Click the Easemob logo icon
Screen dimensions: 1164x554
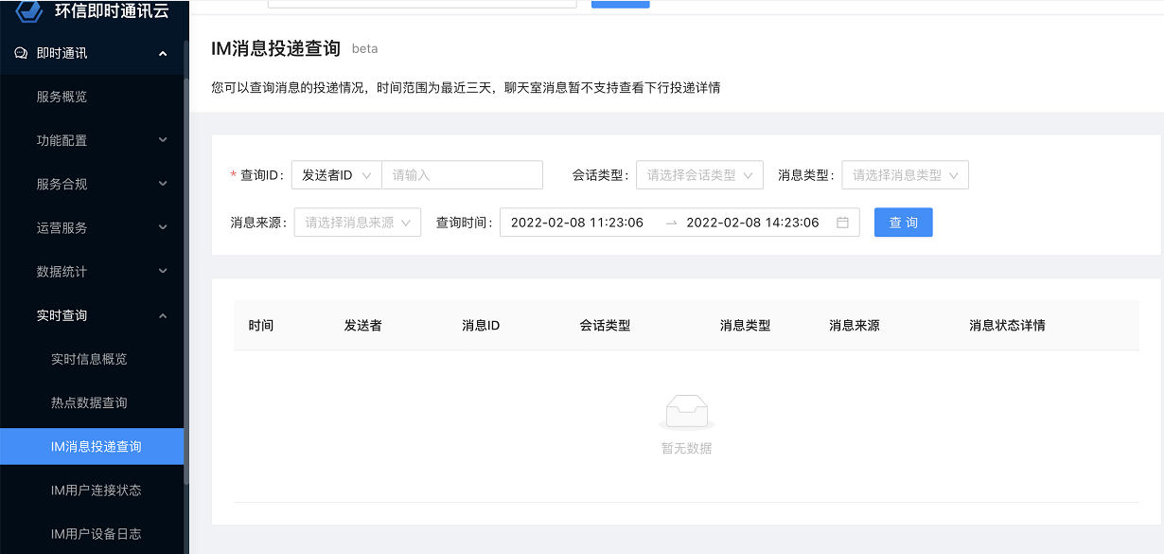(29, 9)
